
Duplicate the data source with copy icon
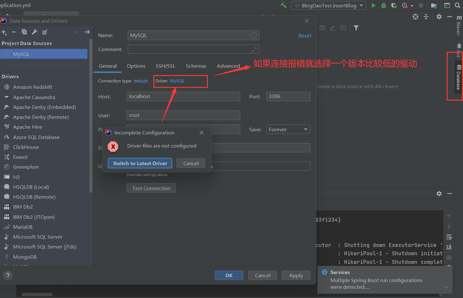(24, 32)
